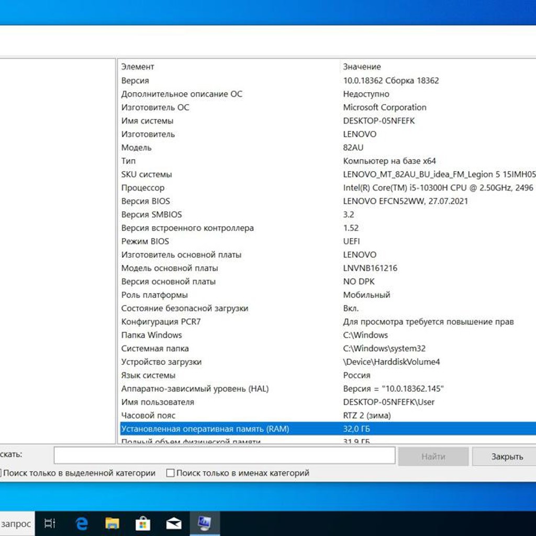This screenshot has height=536, width=536.
Task: Select Изготовитель основной платы row
Action: pyautogui.click(x=328, y=255)
